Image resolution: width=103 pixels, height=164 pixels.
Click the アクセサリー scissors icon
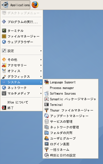tap(4, 65)
